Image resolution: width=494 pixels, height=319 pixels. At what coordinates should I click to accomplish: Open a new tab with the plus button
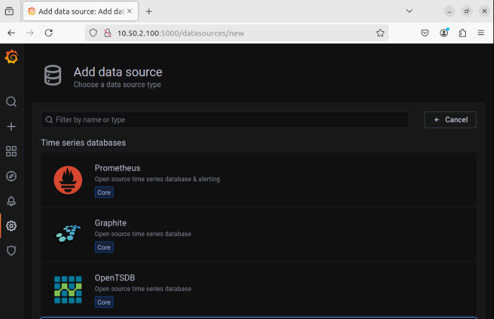(149, 12)
